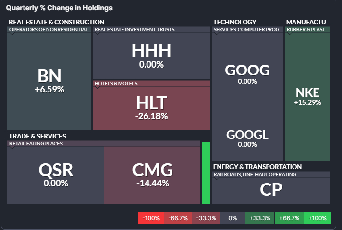This screenshot has height=230, width=342.
Task: Open the GOOG holdings tile
Action: (x=247, y=74)
